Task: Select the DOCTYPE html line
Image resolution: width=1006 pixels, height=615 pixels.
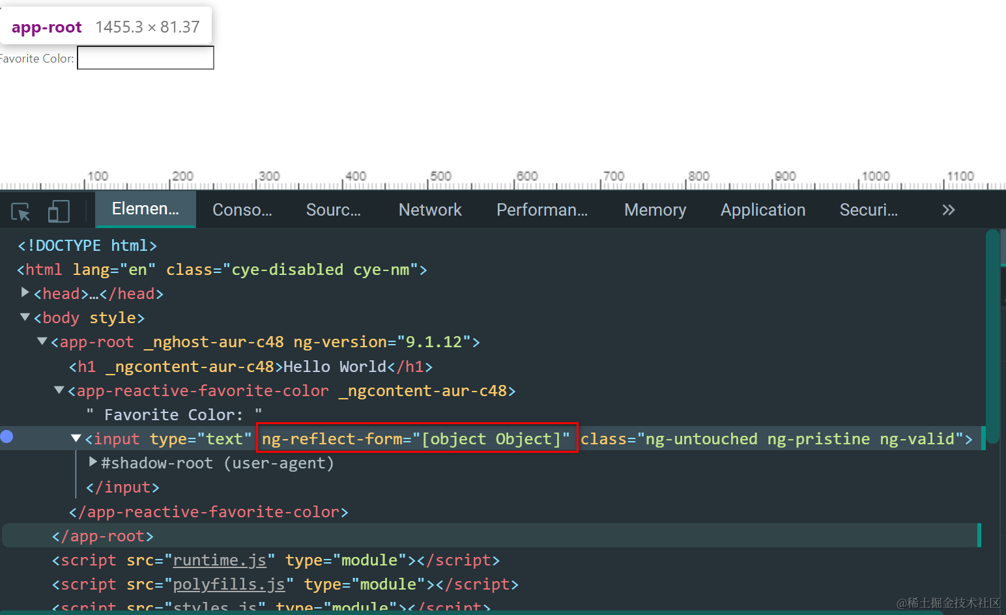Action: pos(87,246)
